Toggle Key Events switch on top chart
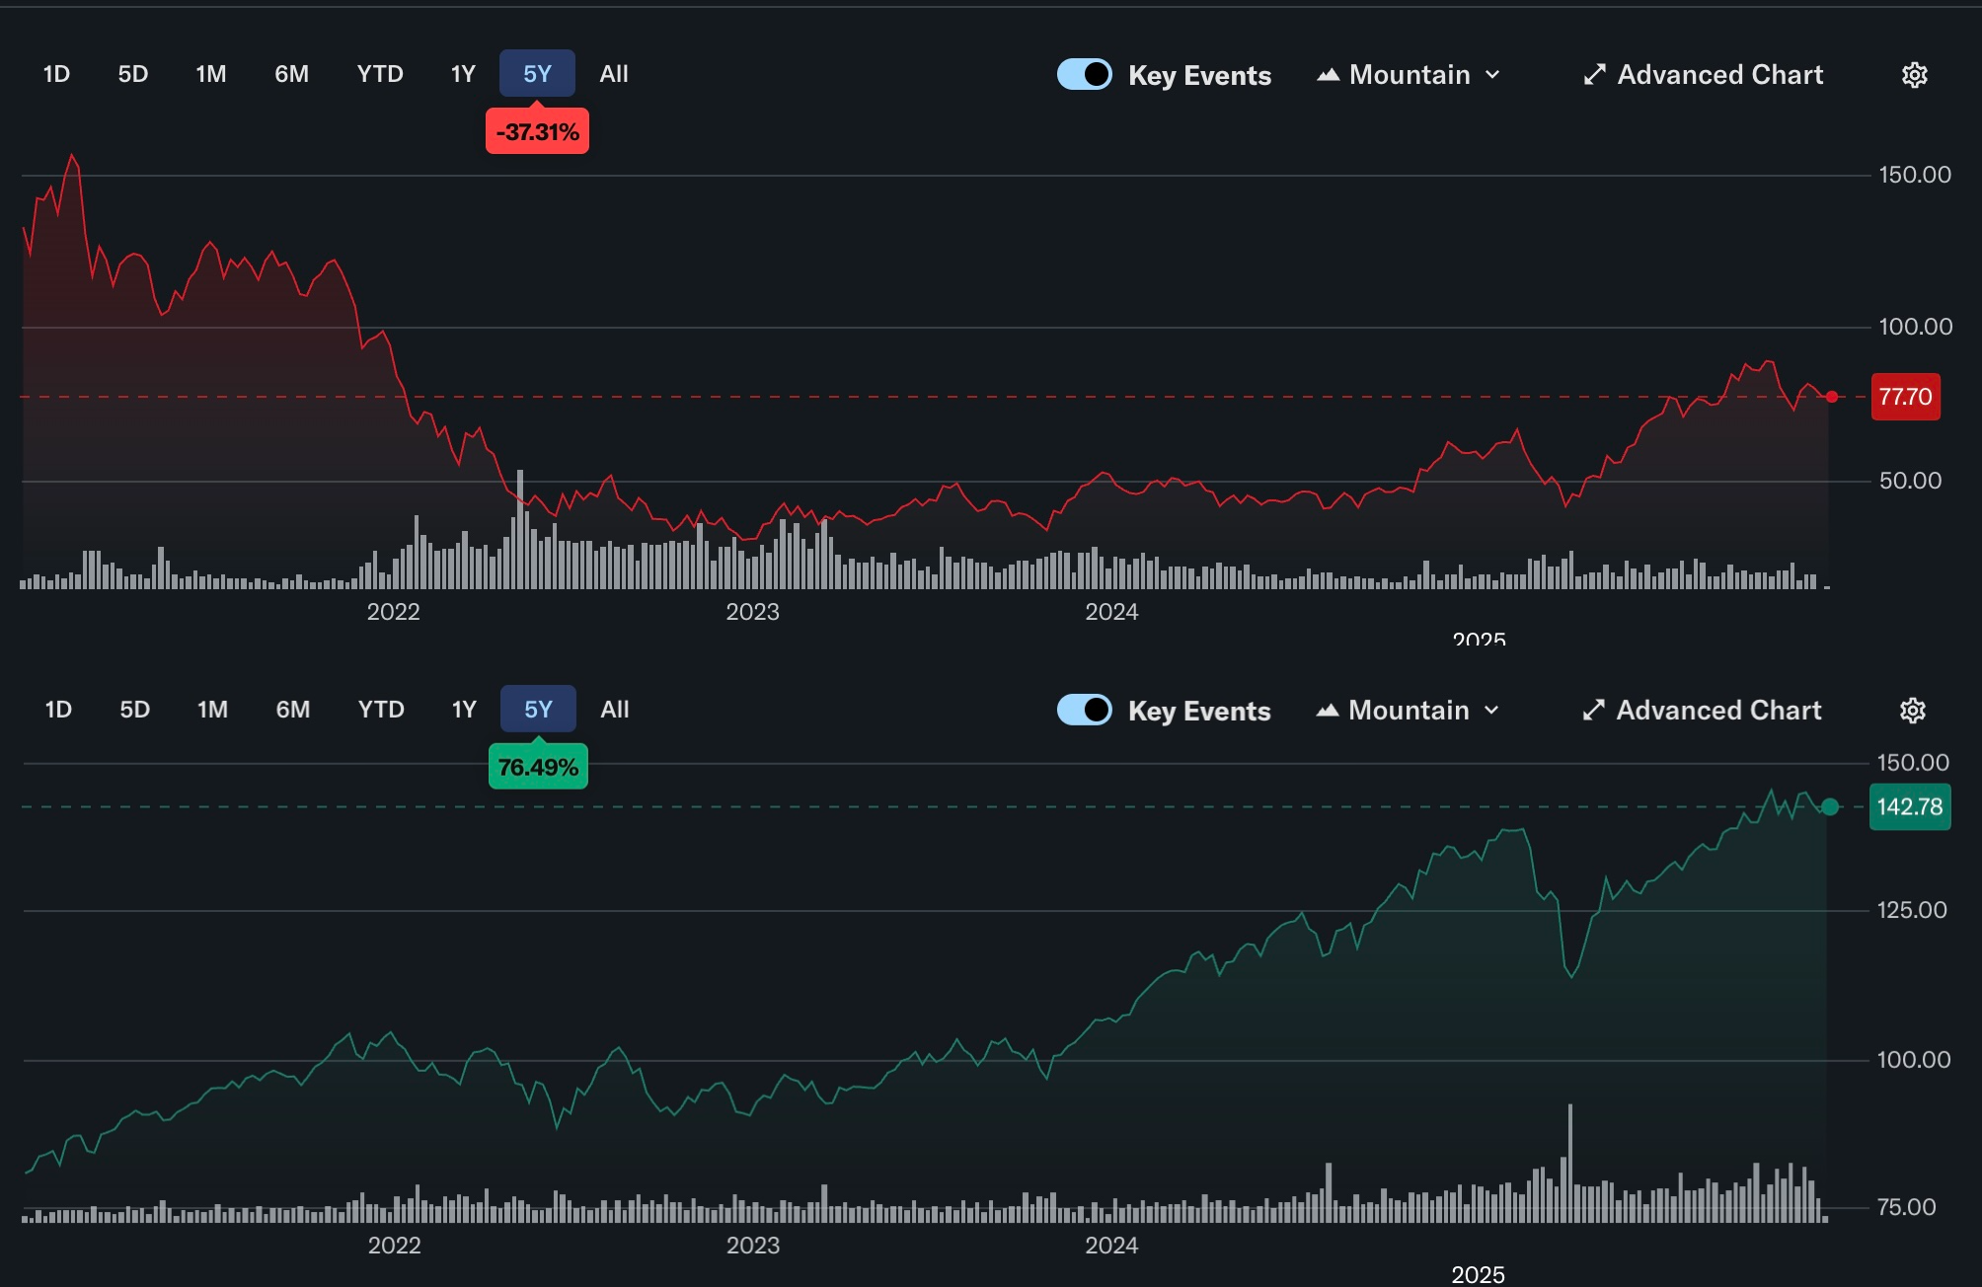The height and width of the screenshot is (1287, 1982). 1084,75
